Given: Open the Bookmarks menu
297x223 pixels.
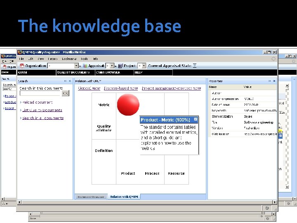Looking at the screenshot, I should [x=69, y=59].
